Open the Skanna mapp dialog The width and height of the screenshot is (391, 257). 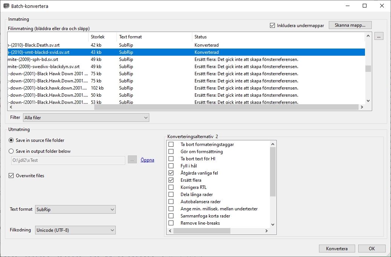350,25
